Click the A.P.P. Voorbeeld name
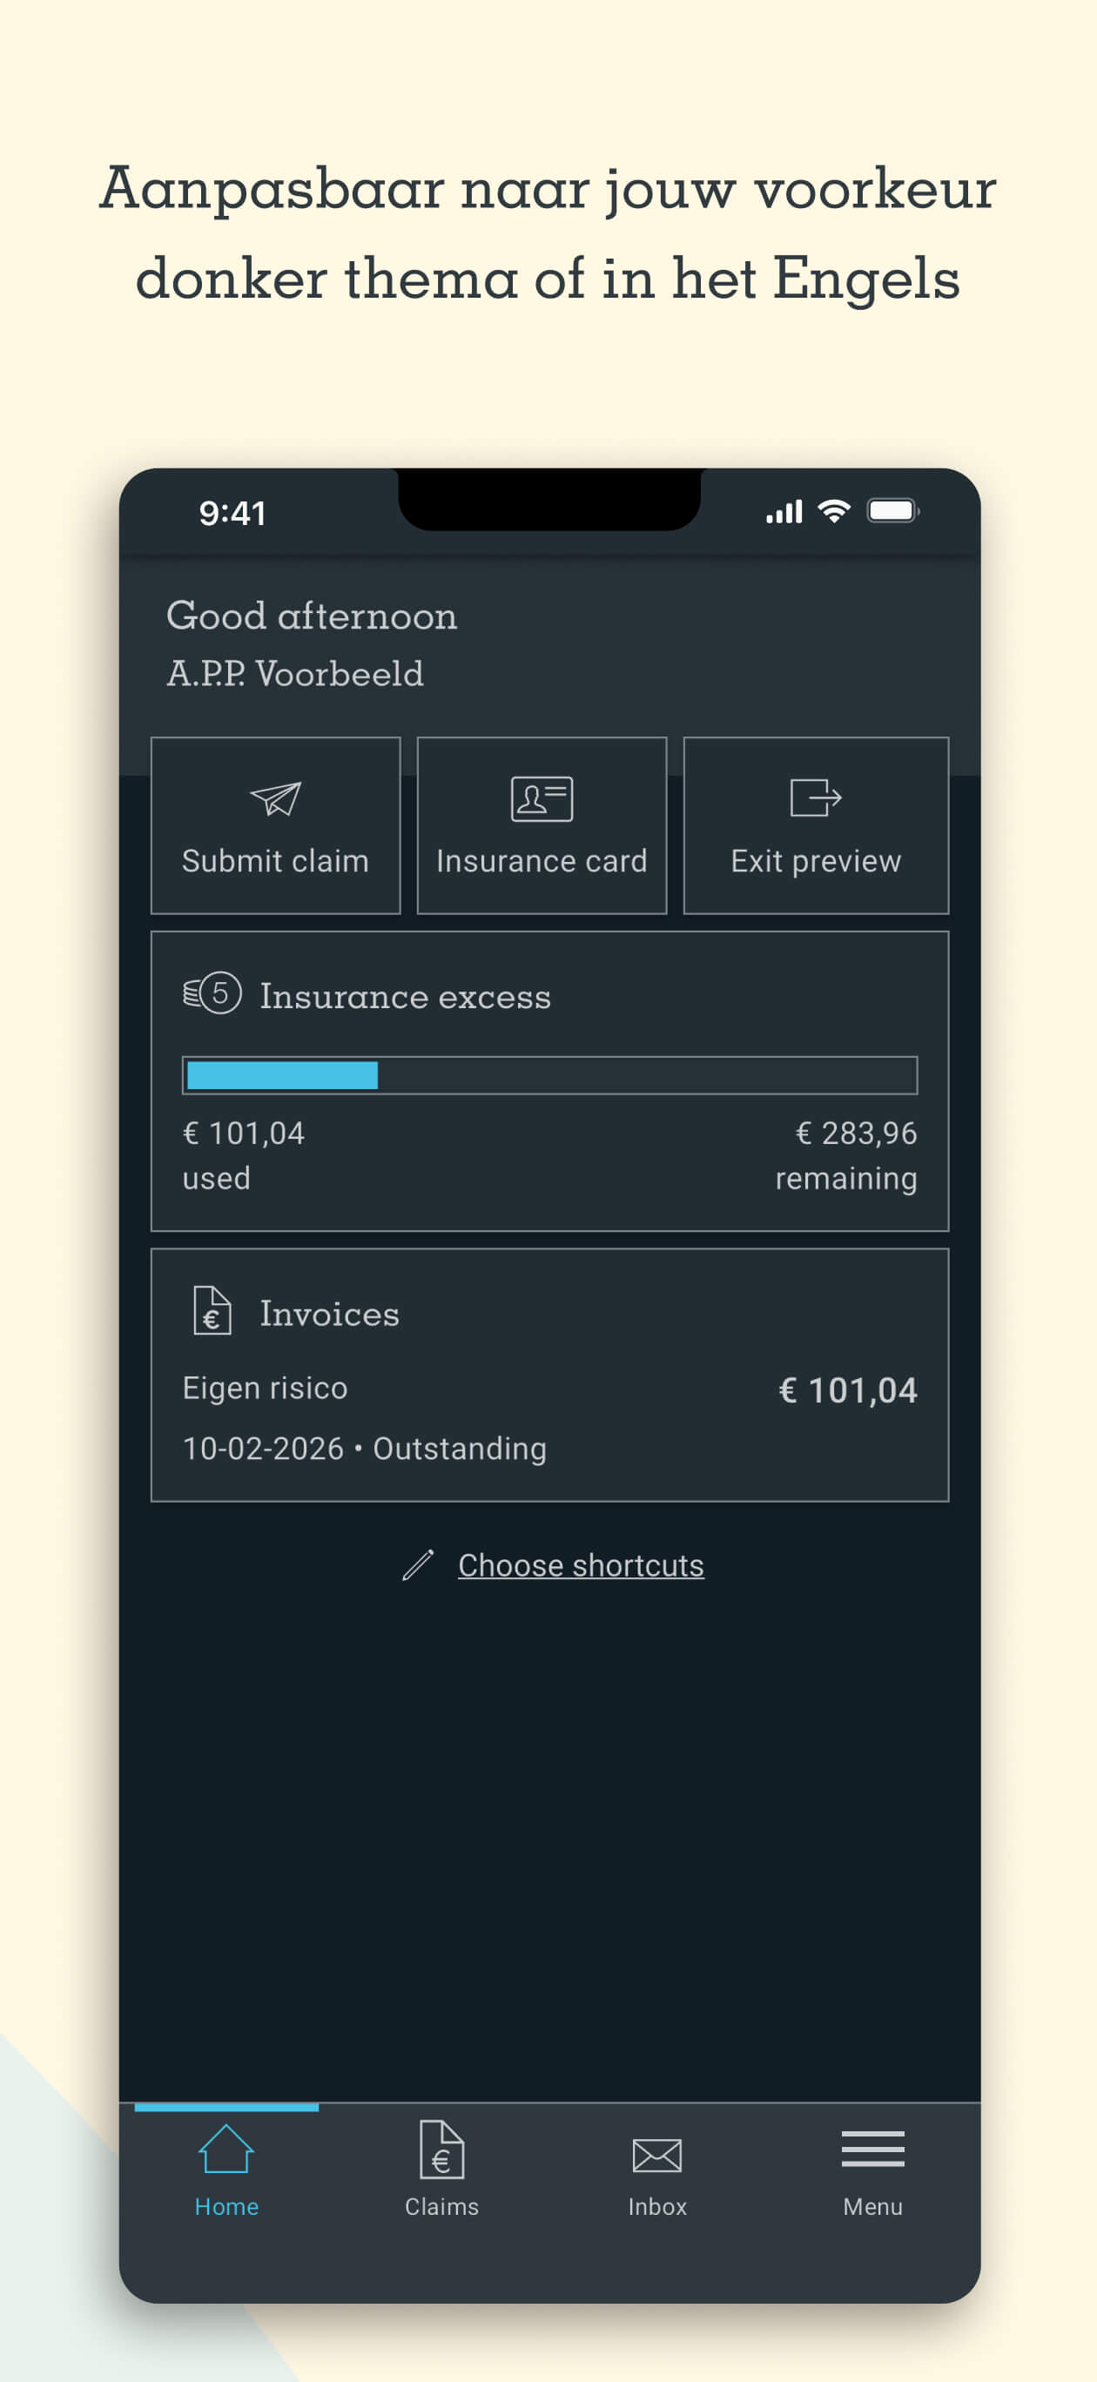Viewport: 1097px width, 2382px height. tap(295, 673)
